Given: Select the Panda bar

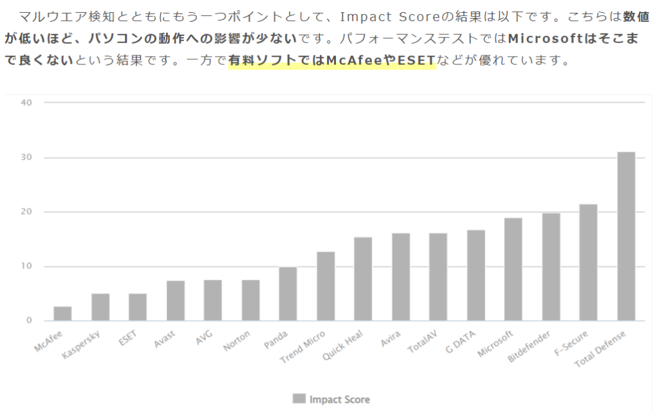Looking at the screenshot, I should [288, 294].
